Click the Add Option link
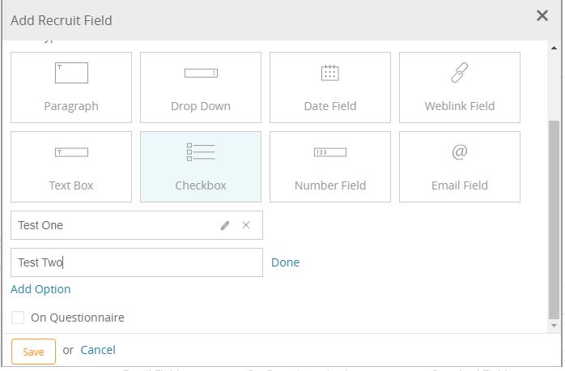565x371 pixels. pyautogui.click(x=40, y=289)
